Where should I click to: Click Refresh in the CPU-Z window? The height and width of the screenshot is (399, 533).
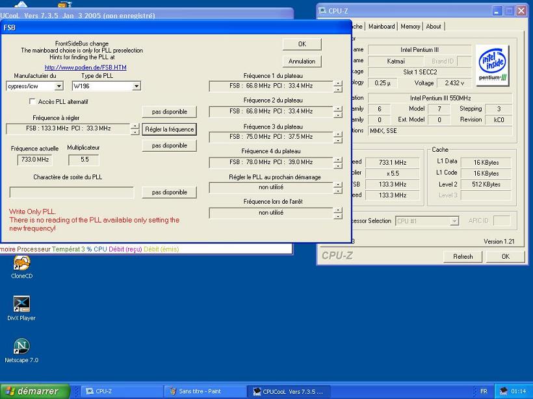coord(463,256)
